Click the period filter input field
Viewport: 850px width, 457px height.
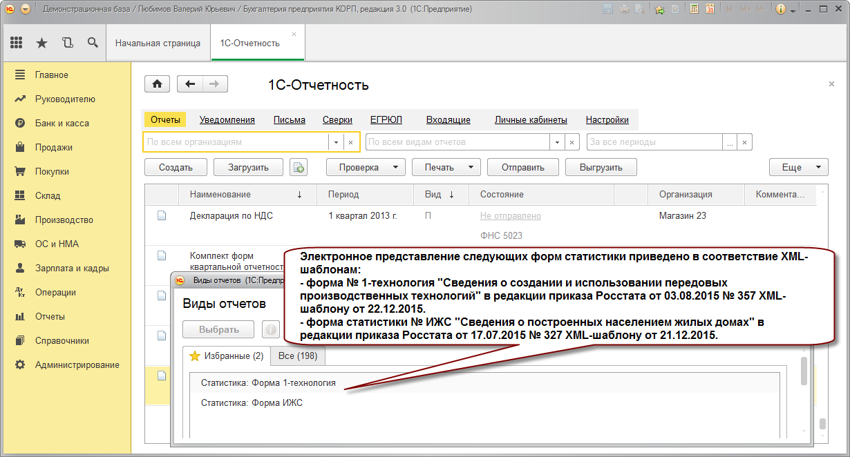pyautogui.click(x=654, y=142)
